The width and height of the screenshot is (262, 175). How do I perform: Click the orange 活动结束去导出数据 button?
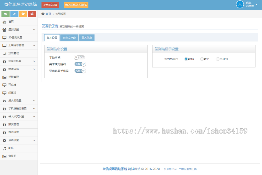click(76, 5)
